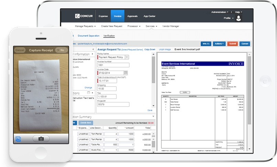Open the photo gallery icon on phone
The height and width of the screenshot is (167, 277).
point(17,139)
